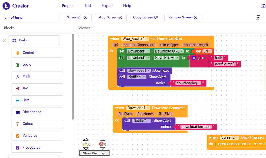Open the Project menu

(68, 6)
